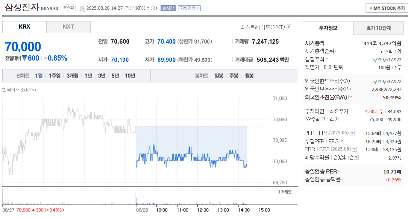This screenshot has height=219, width=408.
Task: Click the 10:00 time marker on chart axis
Action: pyautogui.click(x=162, y=210)
